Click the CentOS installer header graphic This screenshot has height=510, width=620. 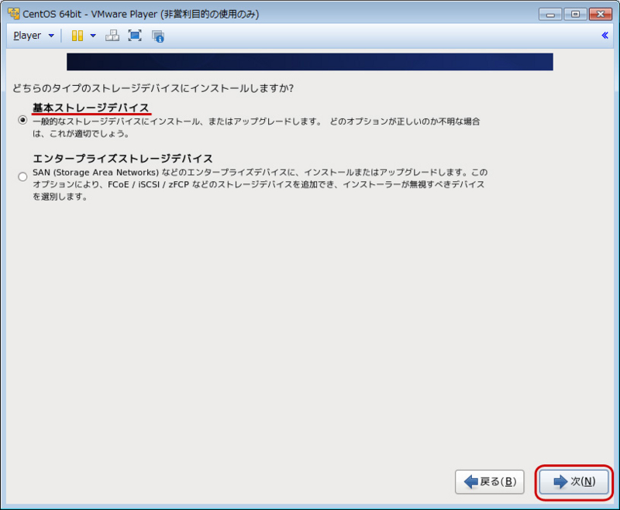310,62
